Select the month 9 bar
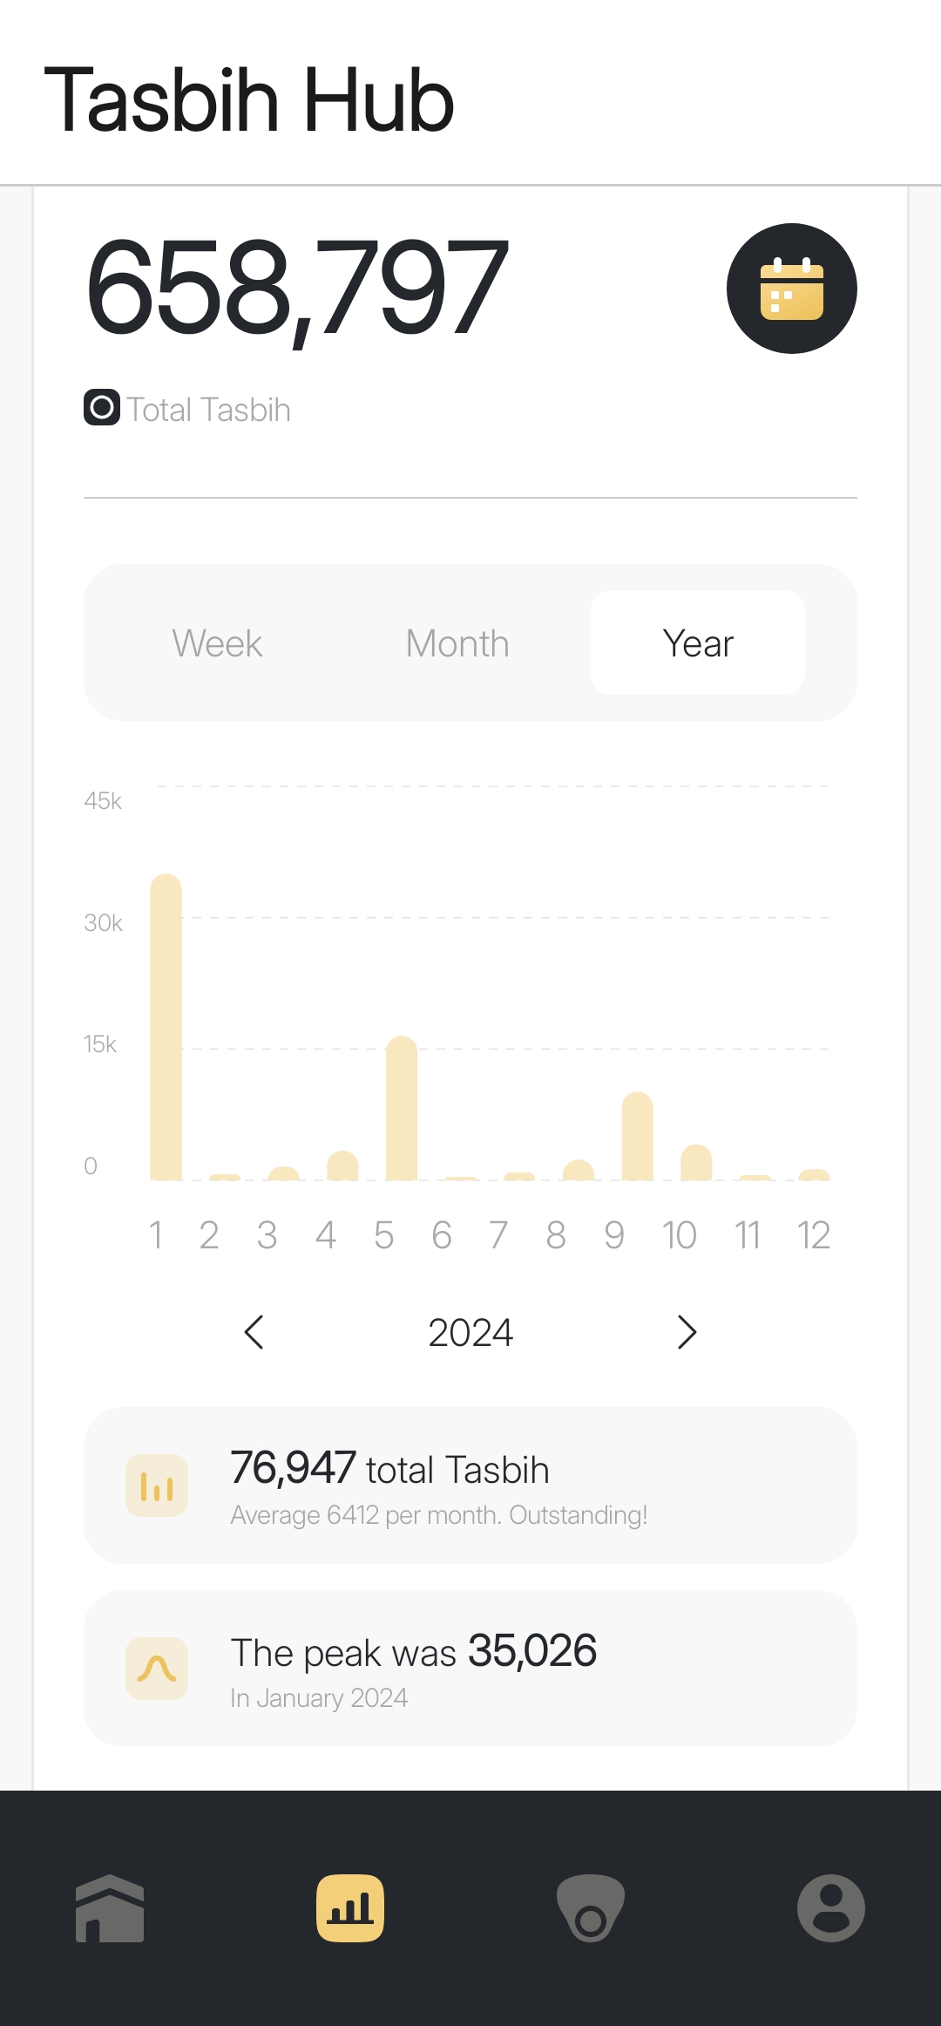Image resolution: width=941 pixels, height=2026 pixels. pyautogui.click(x=637, y=1137)
